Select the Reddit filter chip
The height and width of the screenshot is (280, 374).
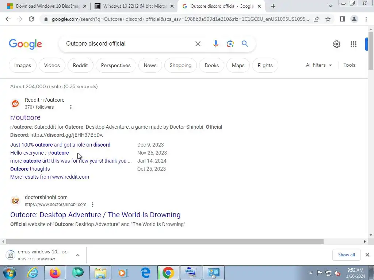click(x=80, y=65)
